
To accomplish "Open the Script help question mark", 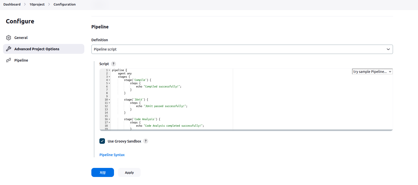I will tap(113, 64).
